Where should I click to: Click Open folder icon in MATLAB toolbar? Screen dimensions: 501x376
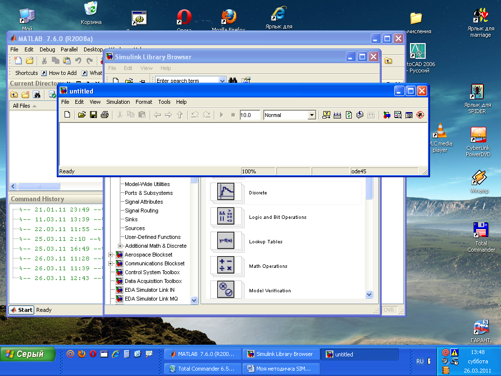[x=30, y=60]
